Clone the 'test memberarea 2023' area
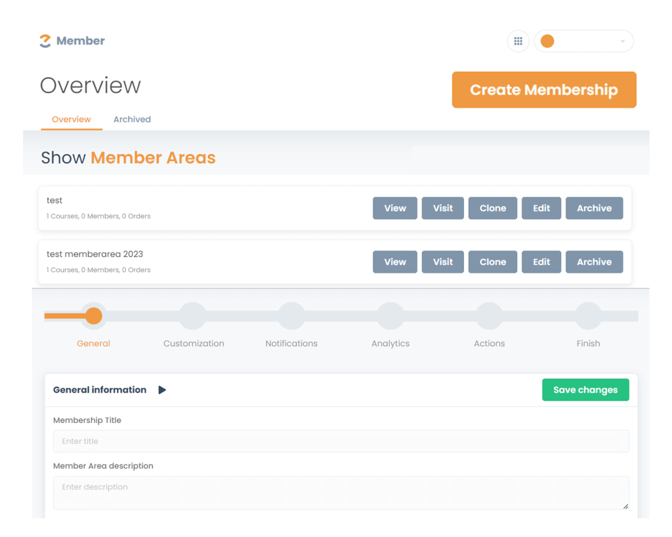Image resolution: width=672 pixels, height=537 pixels. (492, 262)
